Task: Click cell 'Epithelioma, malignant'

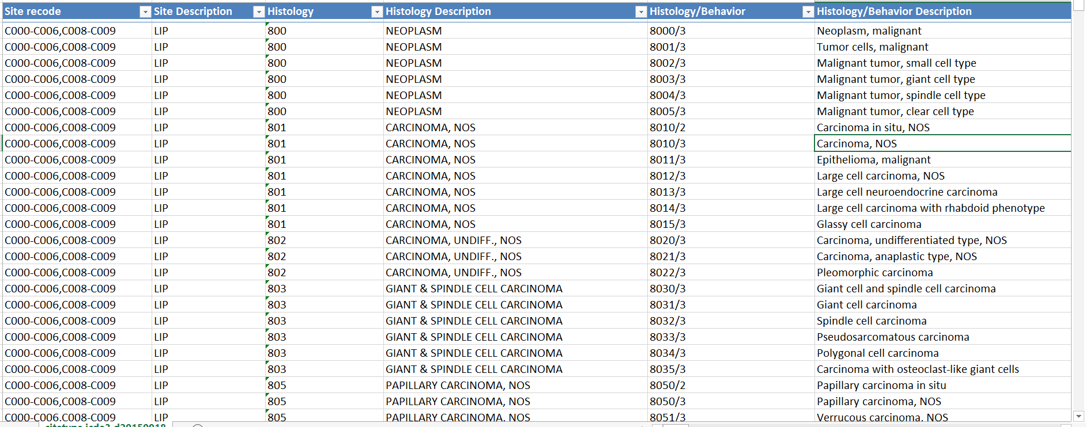Action: (942, 159)
